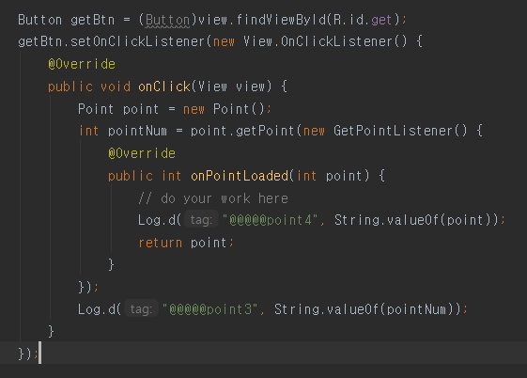Click the "@@@@@point3" string literal

209,309
